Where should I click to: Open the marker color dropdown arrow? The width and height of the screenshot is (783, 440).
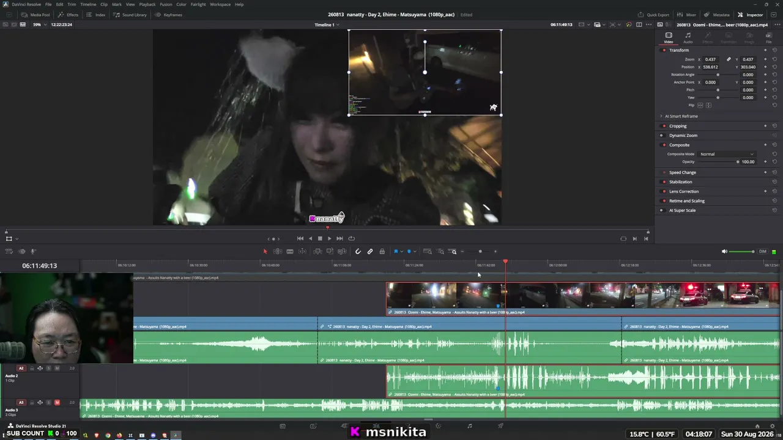click(x=415, y=251)
